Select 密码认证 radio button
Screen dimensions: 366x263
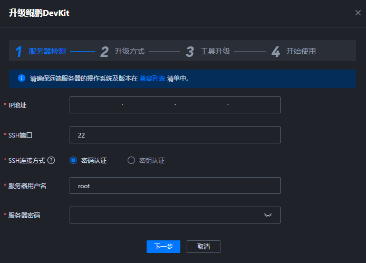(73, 160)
